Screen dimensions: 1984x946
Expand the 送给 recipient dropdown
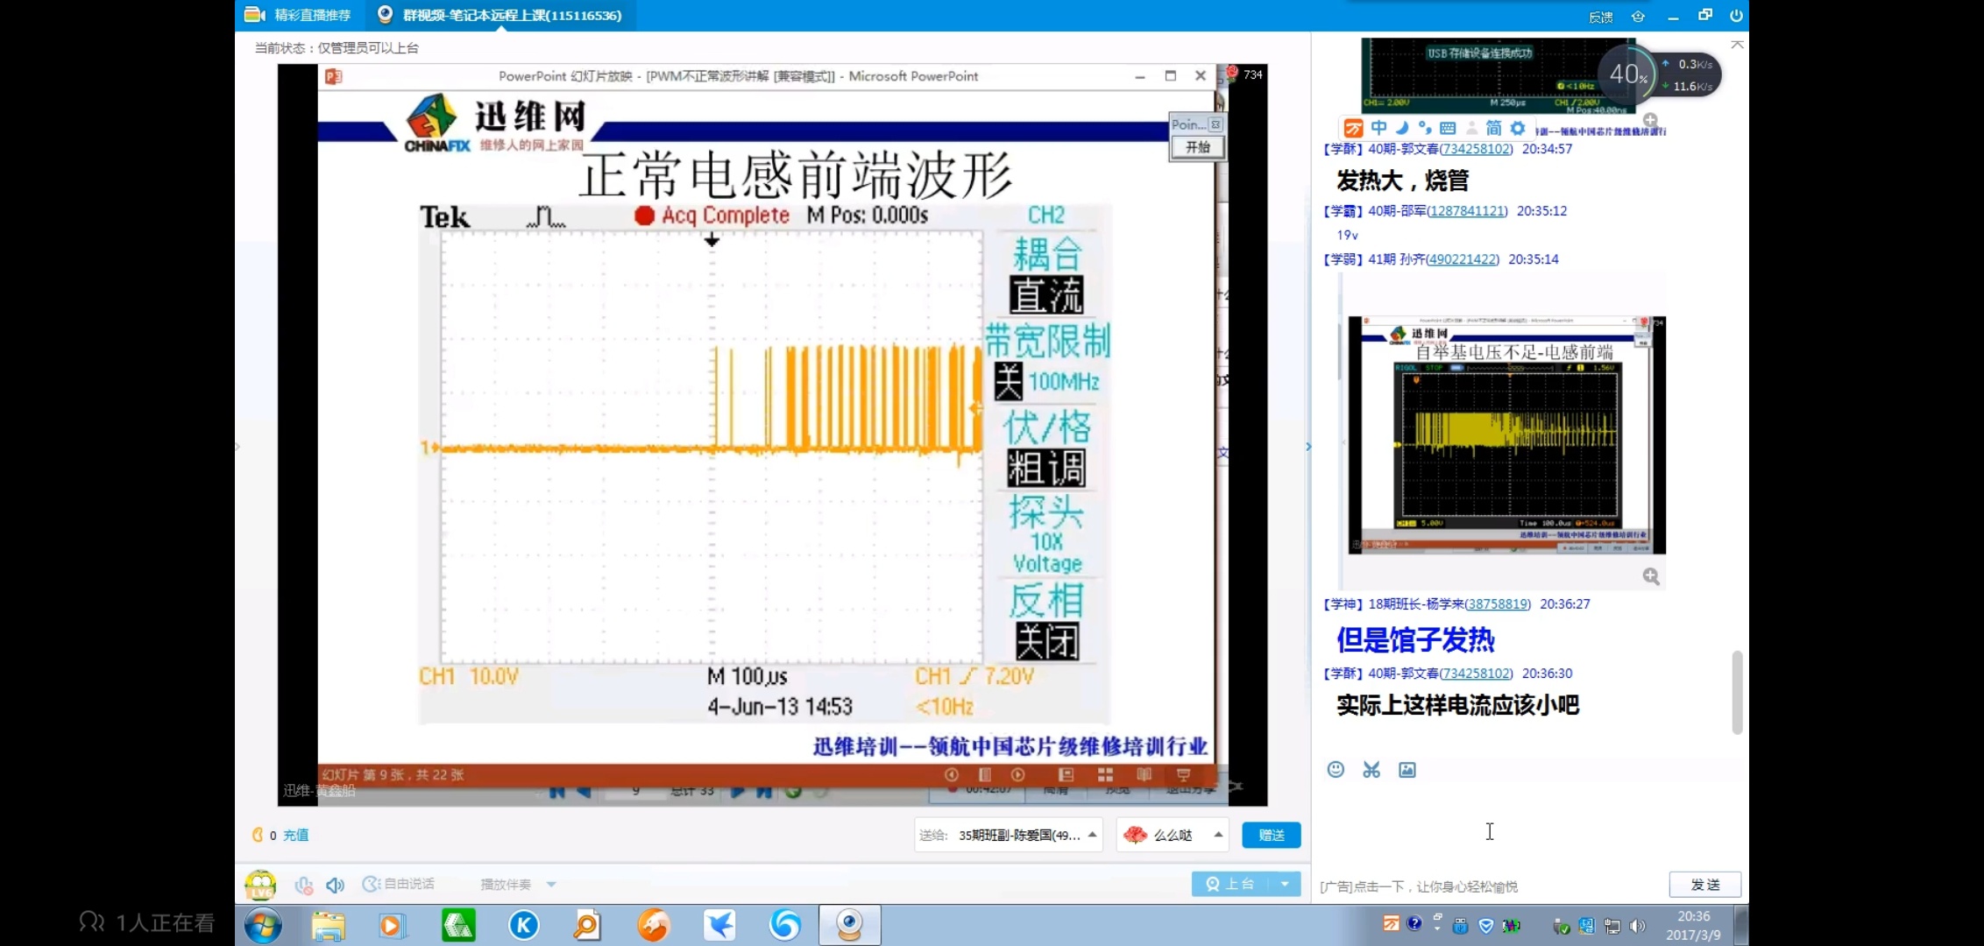[1092, 835]
